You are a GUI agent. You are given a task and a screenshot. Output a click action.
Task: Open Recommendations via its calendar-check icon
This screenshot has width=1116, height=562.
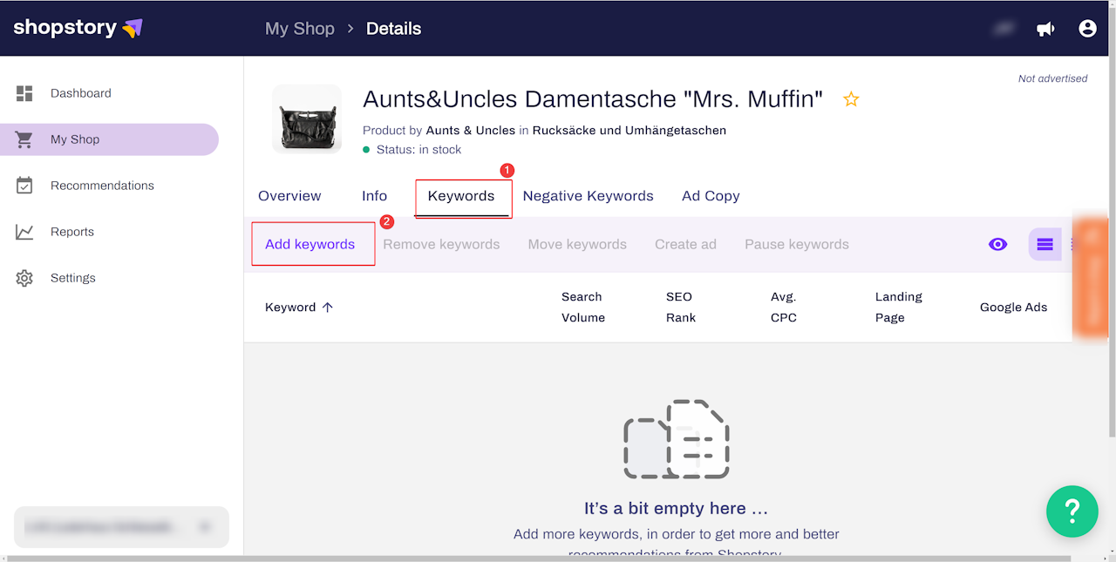[24, 186]
